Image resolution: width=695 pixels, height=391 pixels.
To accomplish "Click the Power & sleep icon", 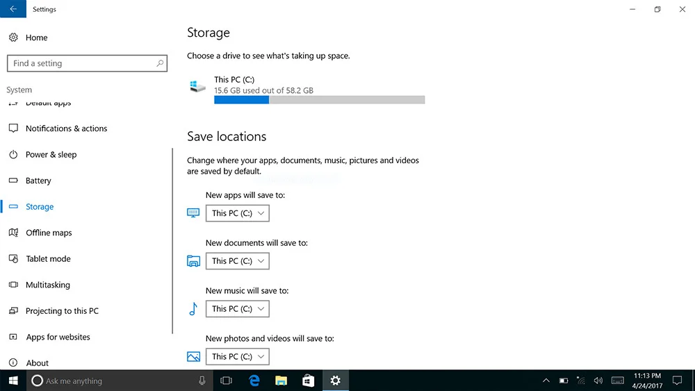I will (13, 155).
